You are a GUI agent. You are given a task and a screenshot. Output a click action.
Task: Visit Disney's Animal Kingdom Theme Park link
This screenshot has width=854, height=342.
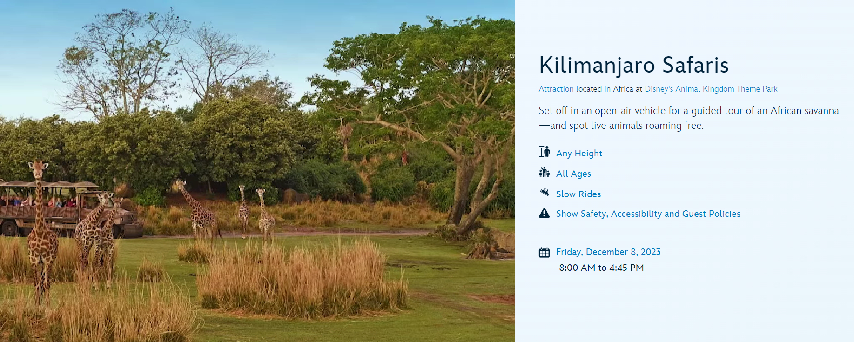711,89
